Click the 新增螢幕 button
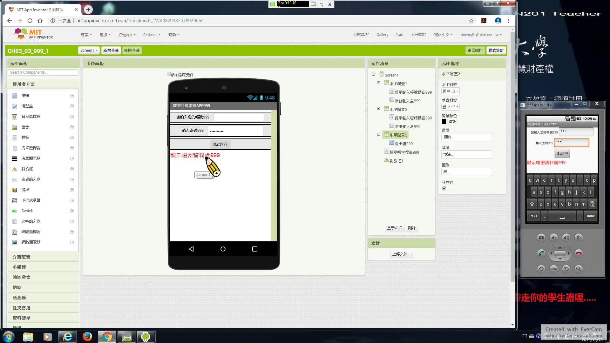This screenshot has width=610, height=343. click(x=111, y=50)
